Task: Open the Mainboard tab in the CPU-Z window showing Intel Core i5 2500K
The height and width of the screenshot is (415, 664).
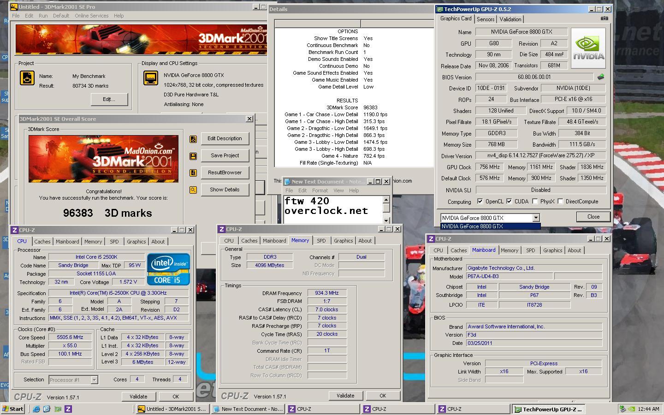Action: (67, 242)
